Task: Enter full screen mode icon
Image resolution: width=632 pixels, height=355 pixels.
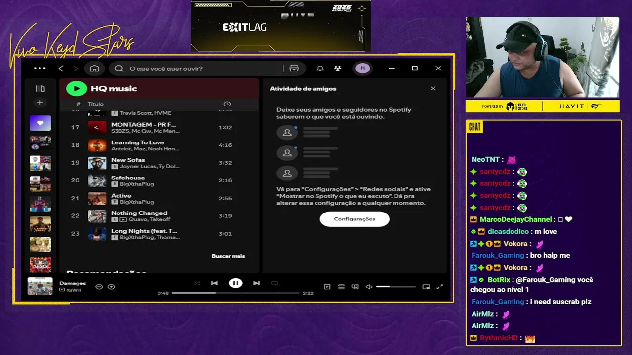Action: pos(440,287)
